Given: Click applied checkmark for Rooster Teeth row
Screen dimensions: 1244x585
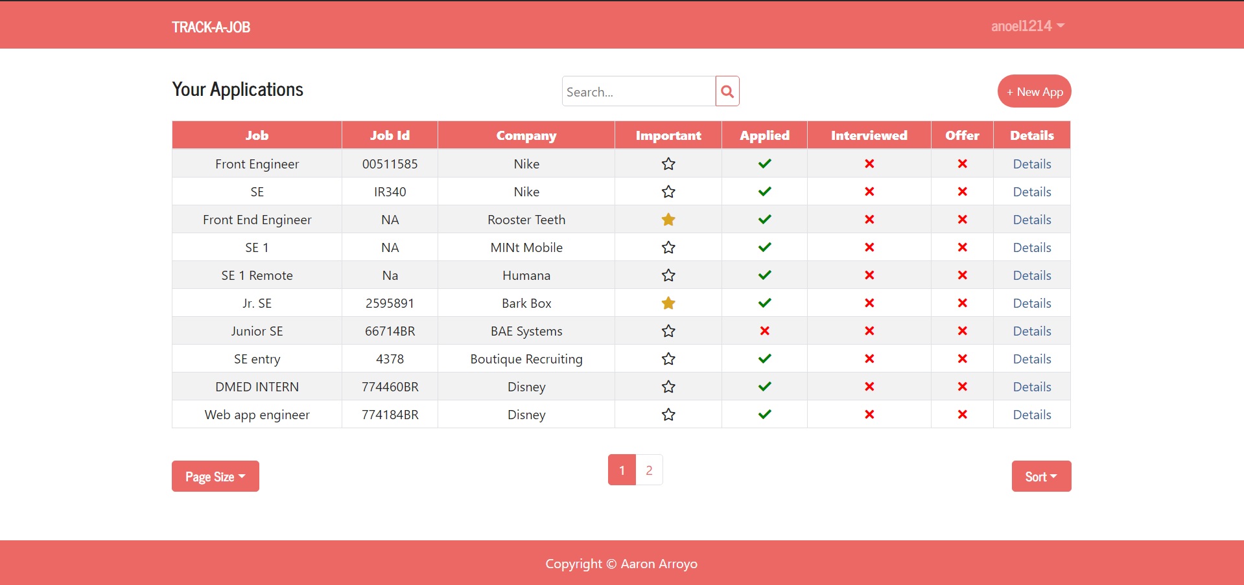Looking at the screenshot, I should pos(765,220).
